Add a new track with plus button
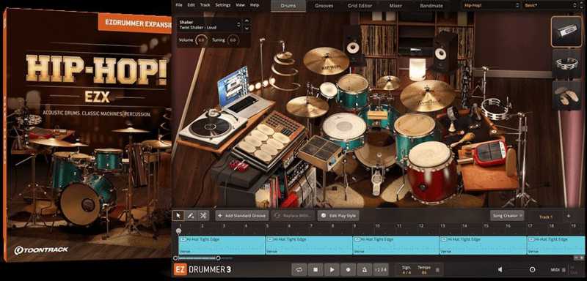Viewport: 587px width, 281px height. 568,216
